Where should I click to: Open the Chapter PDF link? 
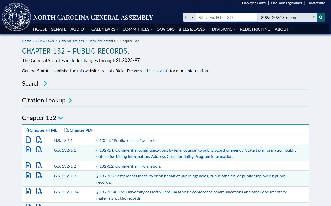79,130
